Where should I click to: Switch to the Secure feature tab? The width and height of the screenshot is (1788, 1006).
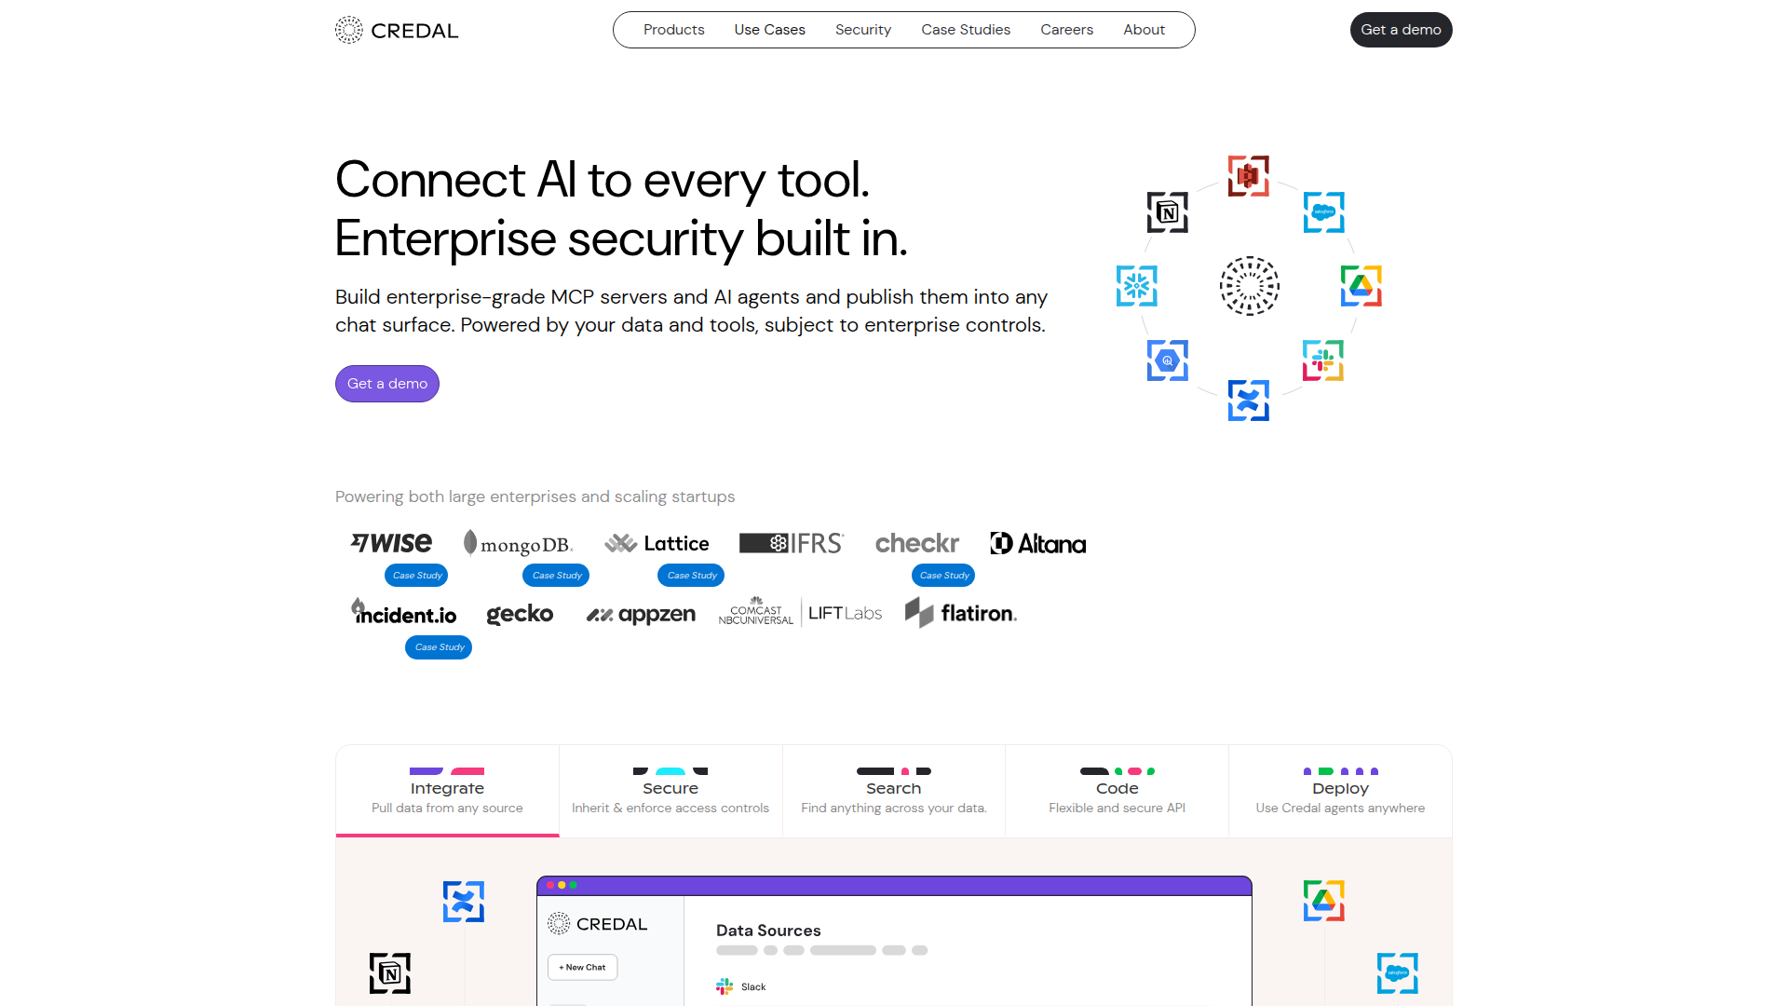670,791
